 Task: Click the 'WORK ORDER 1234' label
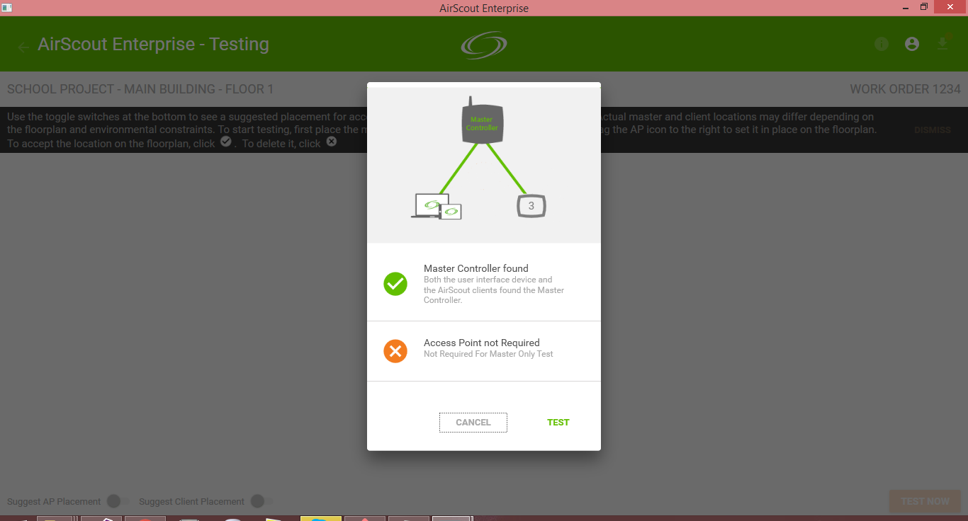pyautogui.click(x=905, y=89)
